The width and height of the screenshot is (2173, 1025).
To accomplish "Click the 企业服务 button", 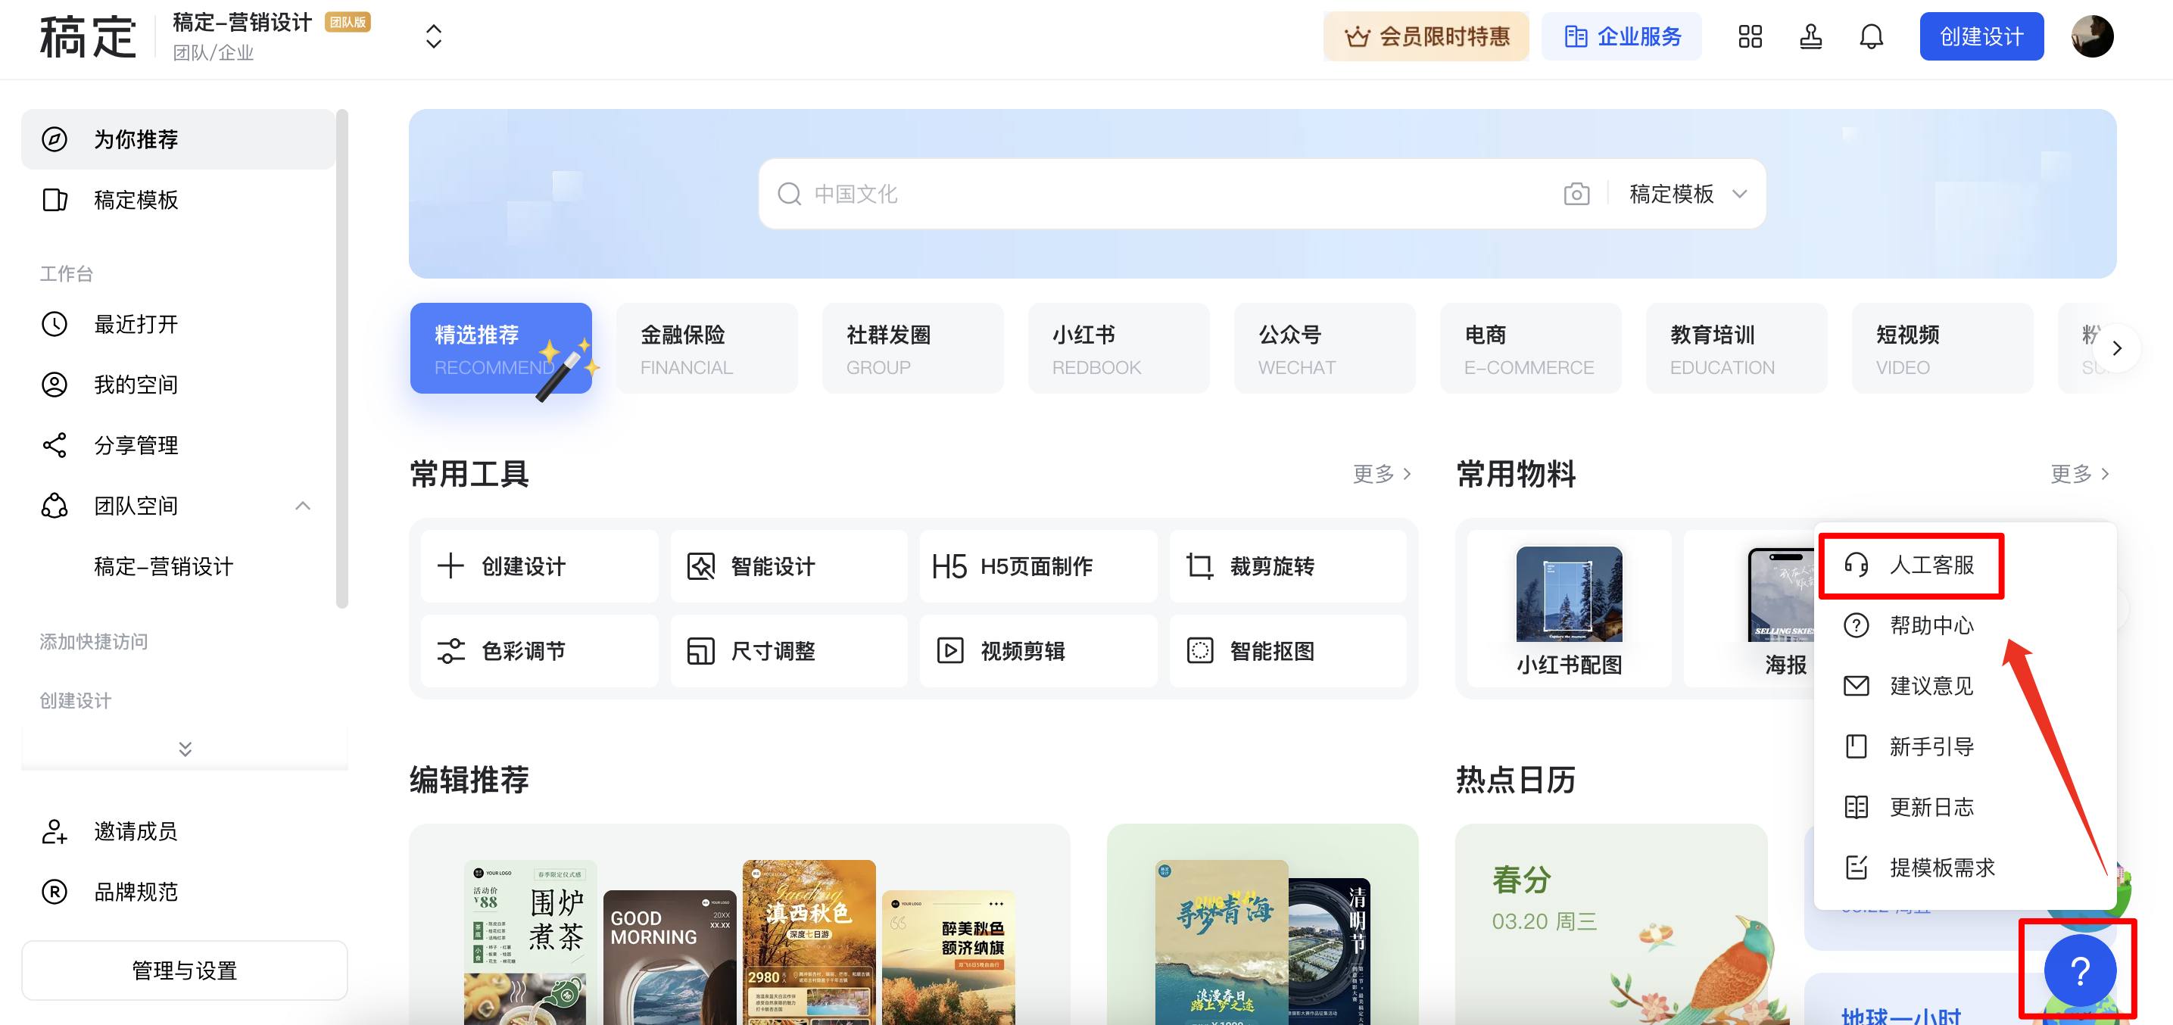I will (x=1621, y=36).
